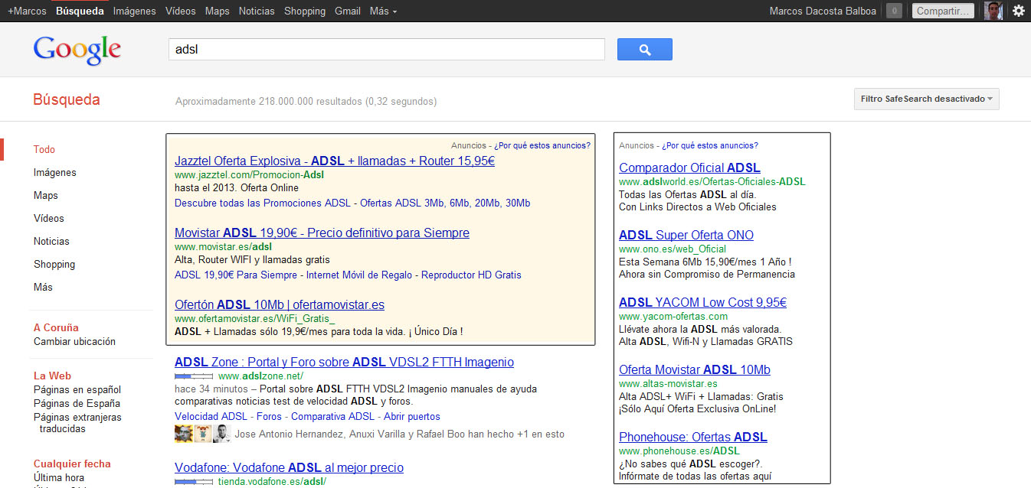1031x488 pixels.
Task: Click ¿Por qué estos anuncios? above Jazztel ad
Action: tap(542, 145)
